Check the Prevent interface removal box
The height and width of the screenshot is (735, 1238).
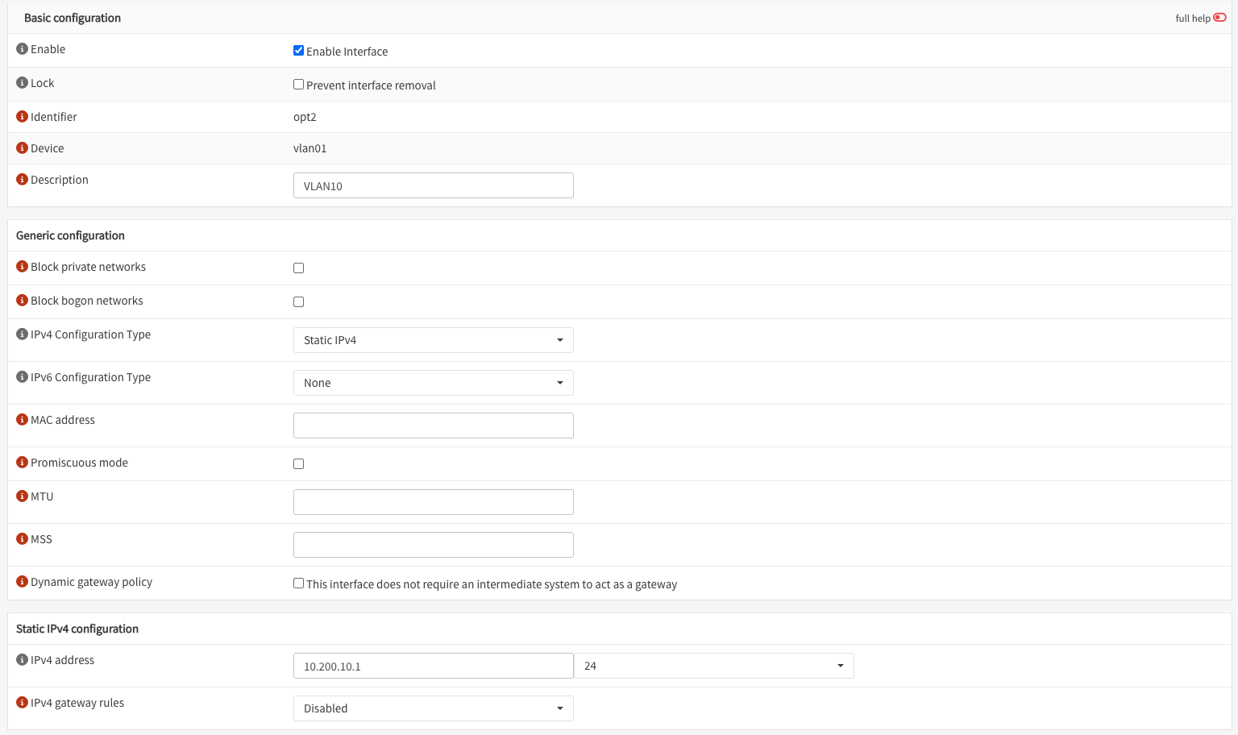298,85
